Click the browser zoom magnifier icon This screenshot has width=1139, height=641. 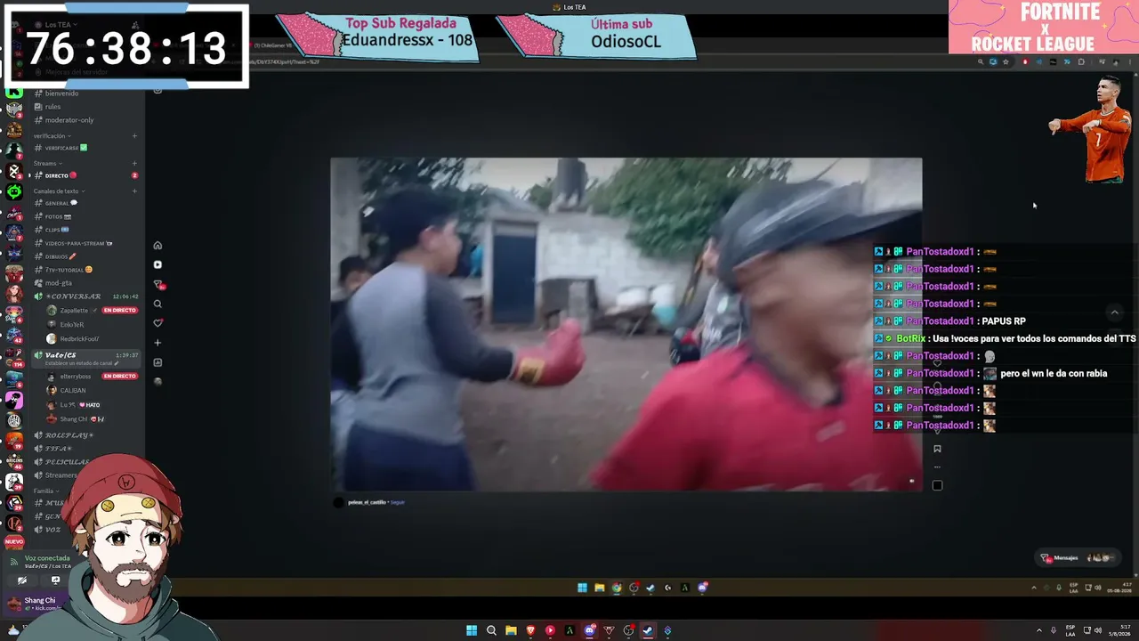point(981,62)
